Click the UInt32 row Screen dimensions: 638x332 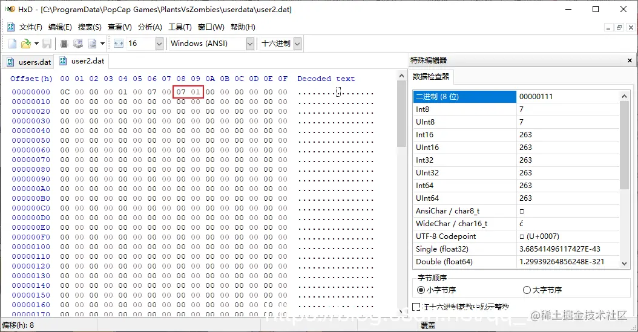516,173
